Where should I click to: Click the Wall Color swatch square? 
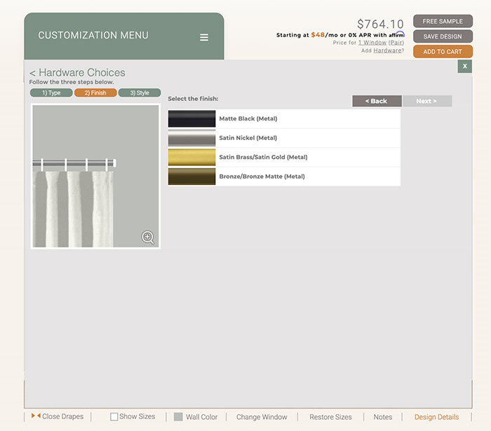point(178,417)
